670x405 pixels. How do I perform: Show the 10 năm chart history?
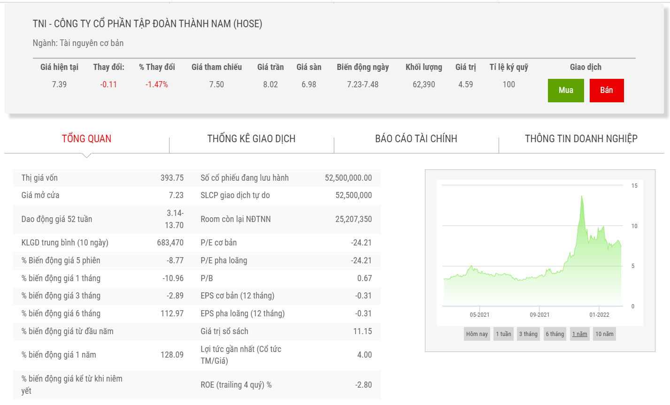(604, 334)
